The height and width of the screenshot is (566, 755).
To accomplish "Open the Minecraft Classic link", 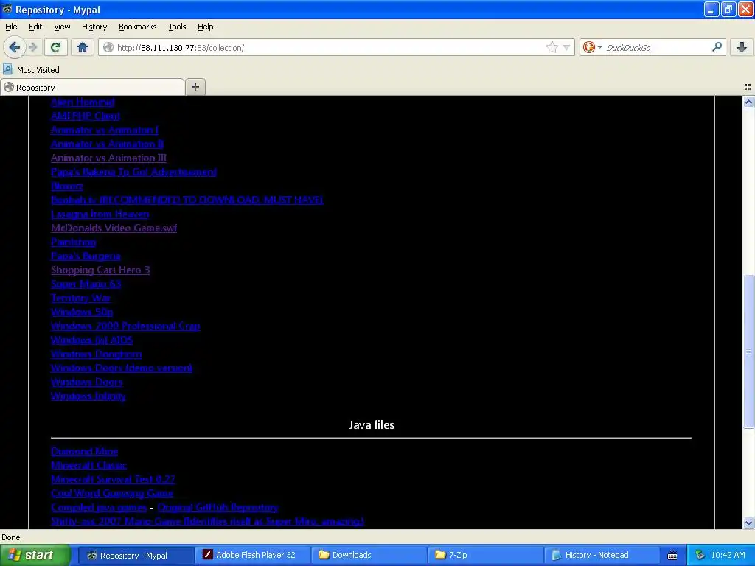I will (89, 466).
